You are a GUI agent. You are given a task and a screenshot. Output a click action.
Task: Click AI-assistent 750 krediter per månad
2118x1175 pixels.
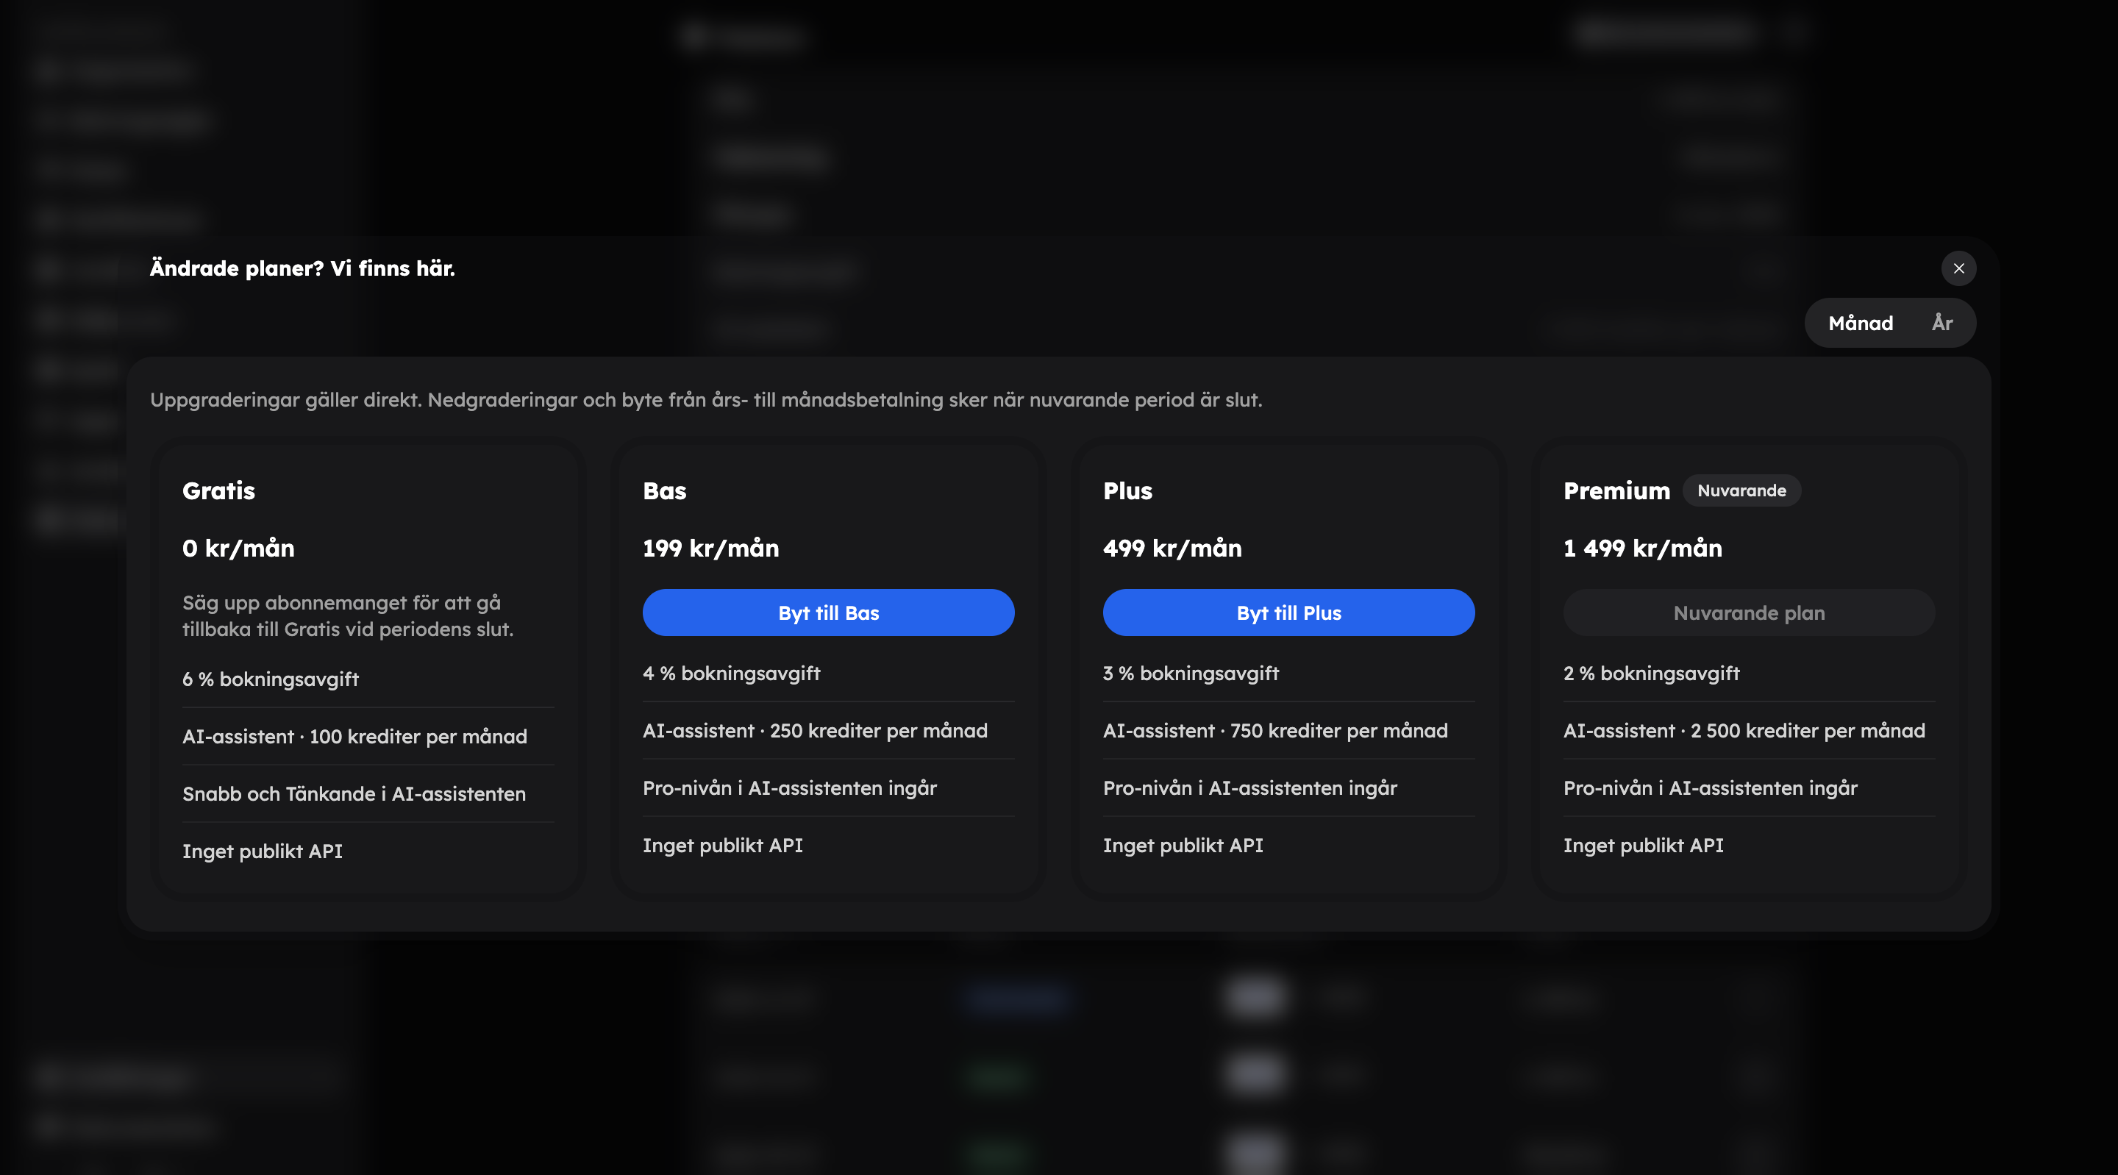pos(1275,731)
